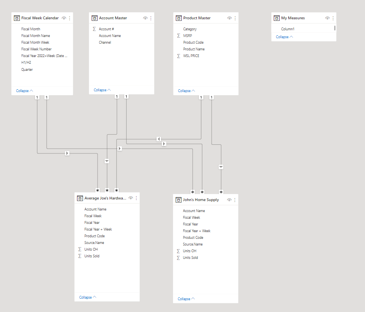Collapse the Fiscal Week Calendar table
This screenshot has width=365, height=312.
[24, 91]
